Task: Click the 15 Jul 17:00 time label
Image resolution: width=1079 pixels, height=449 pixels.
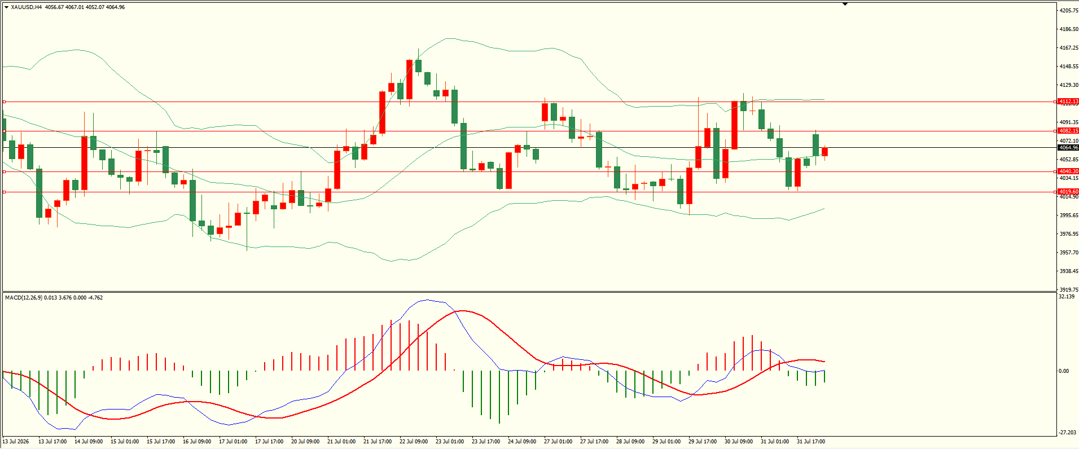Action: (161, 442)
